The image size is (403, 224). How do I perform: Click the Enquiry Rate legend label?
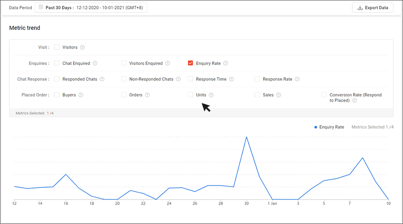point(332,127)
